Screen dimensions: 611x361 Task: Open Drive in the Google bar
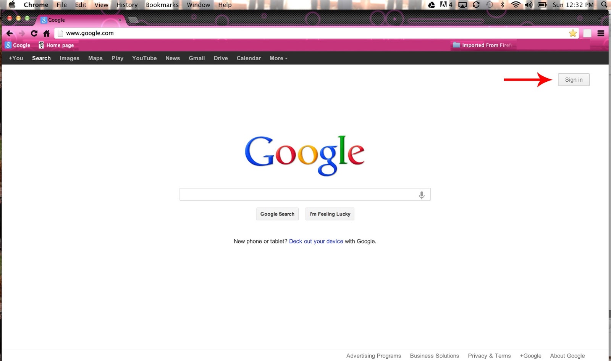coord(221,58)
